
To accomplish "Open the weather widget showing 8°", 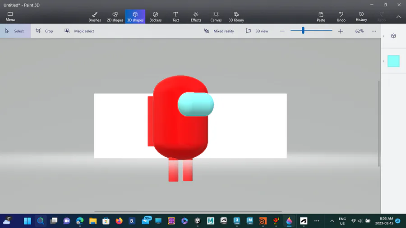I will point(7,220).
